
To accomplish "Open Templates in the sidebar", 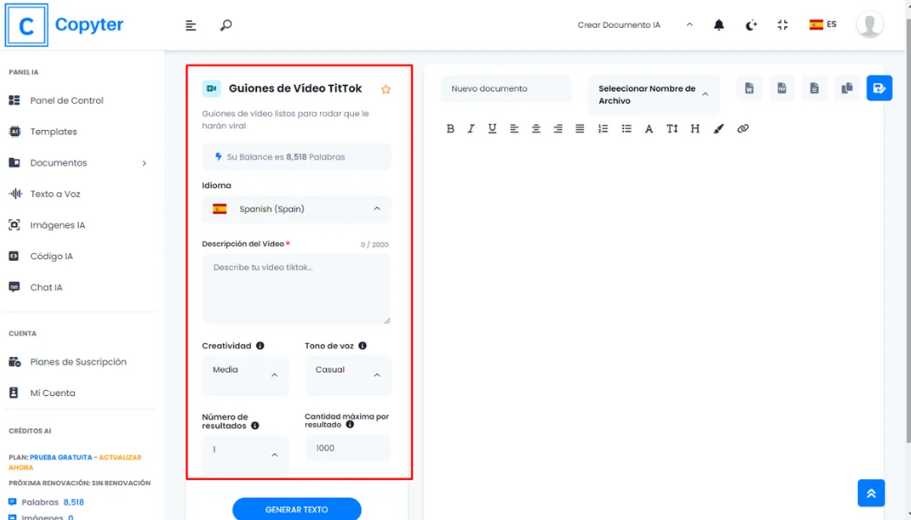I will (54, 132).
